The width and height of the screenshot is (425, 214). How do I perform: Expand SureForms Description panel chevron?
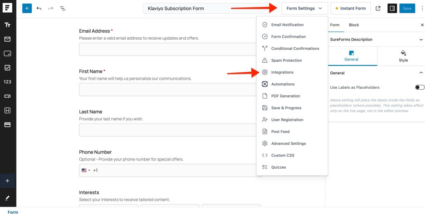coord(421,39)
